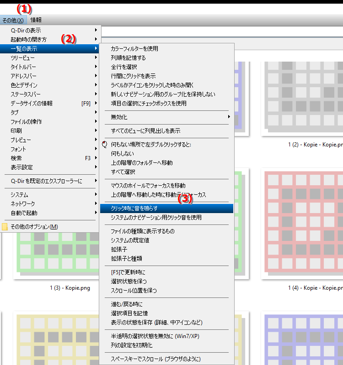343x365 pixels.
Task: Open the ファイルの操作 submenu
Action: click(50, 121)
